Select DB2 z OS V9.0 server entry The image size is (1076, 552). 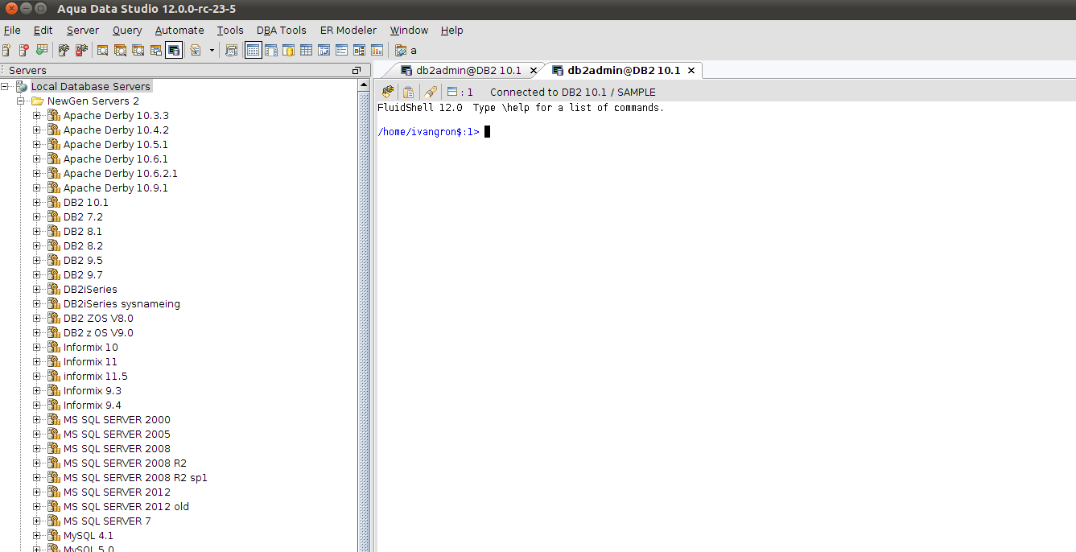click(98, 332)
